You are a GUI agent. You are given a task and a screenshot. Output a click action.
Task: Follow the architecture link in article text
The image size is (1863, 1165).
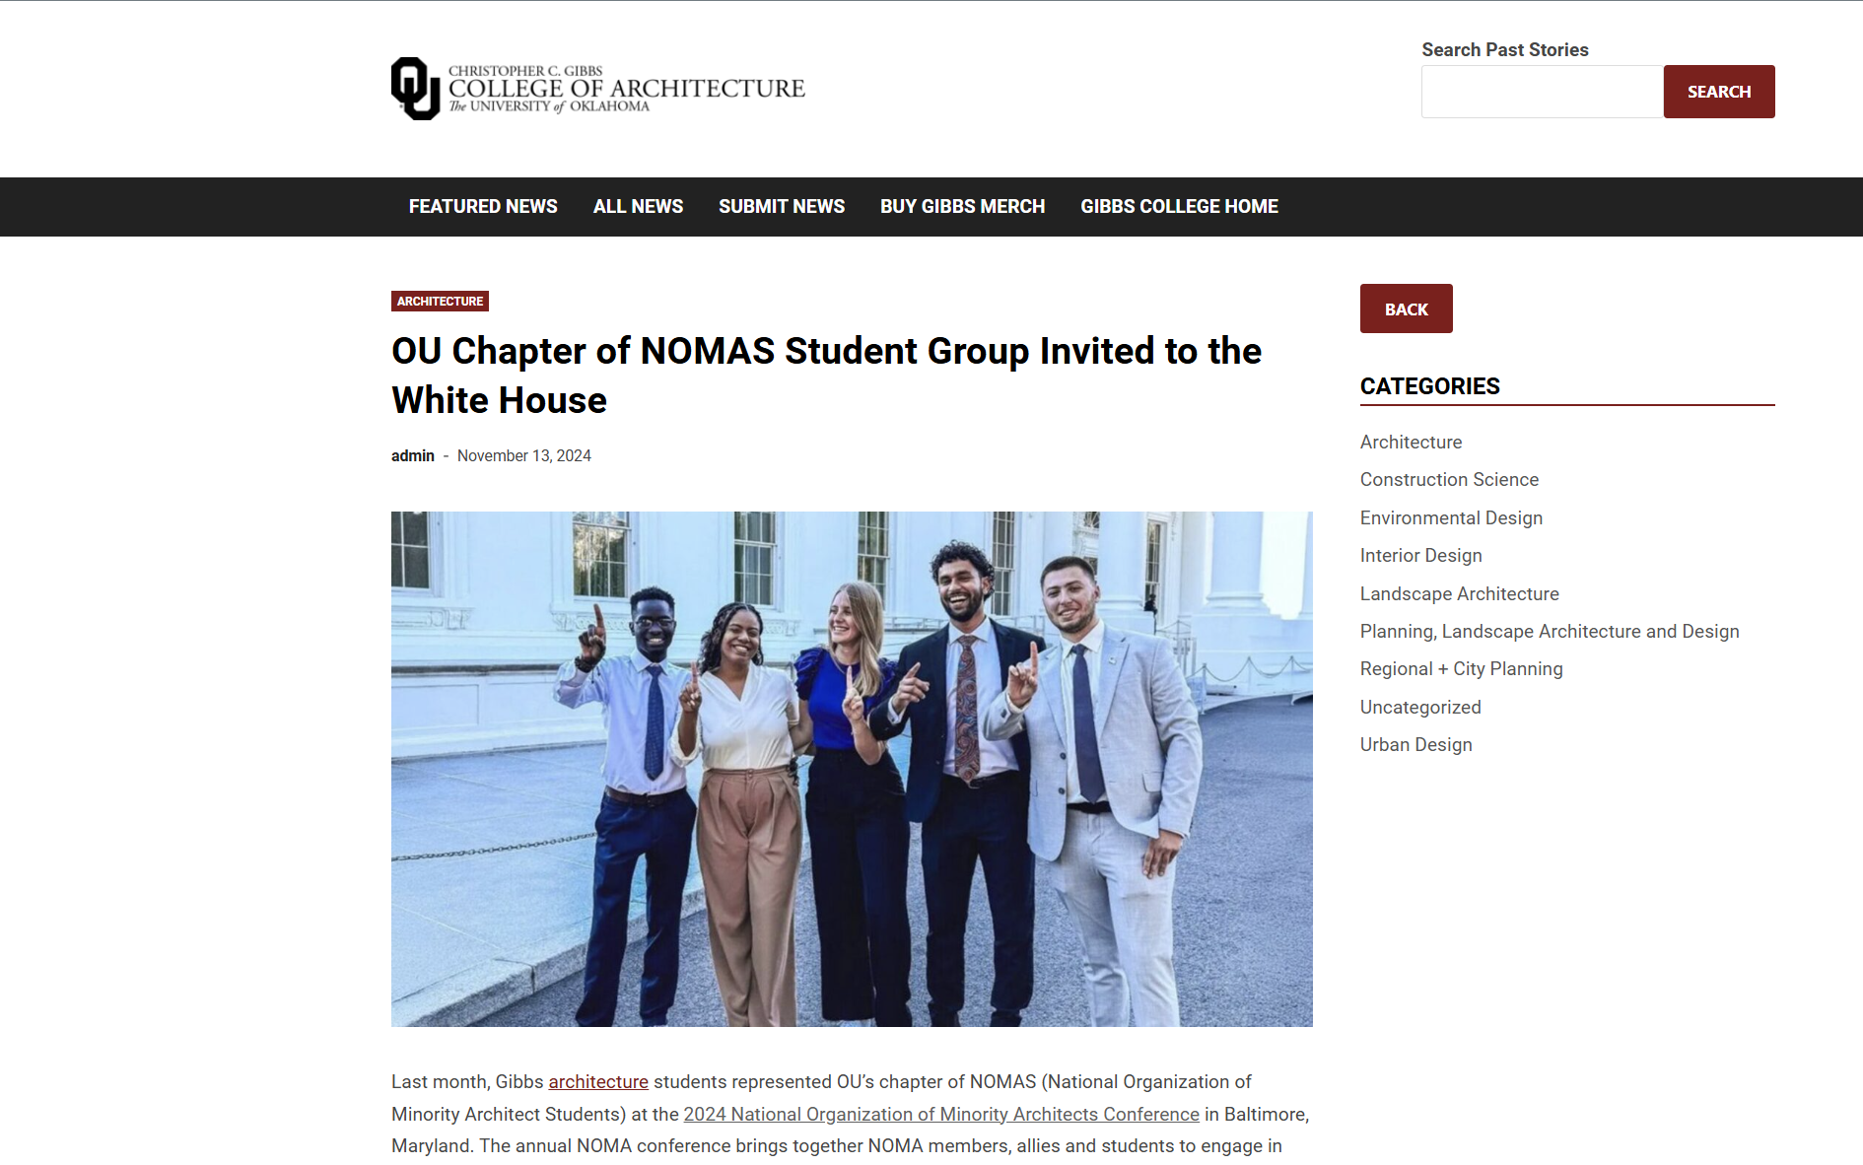[x=598, y=1081]
